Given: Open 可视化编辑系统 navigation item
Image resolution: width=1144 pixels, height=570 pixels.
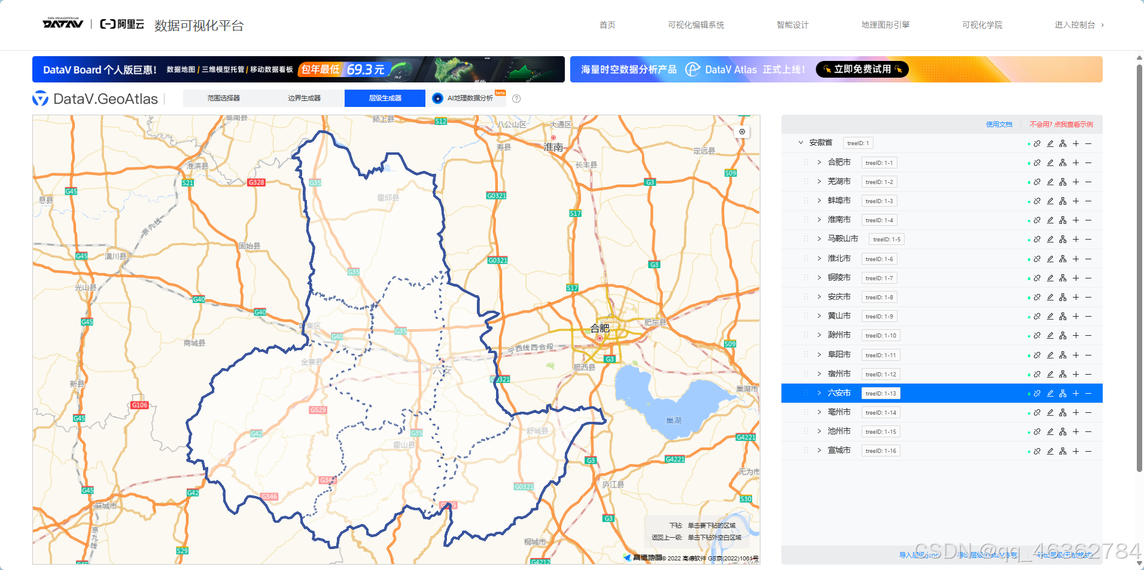Looking at the screenshot, I should click(x=696, y=25).
